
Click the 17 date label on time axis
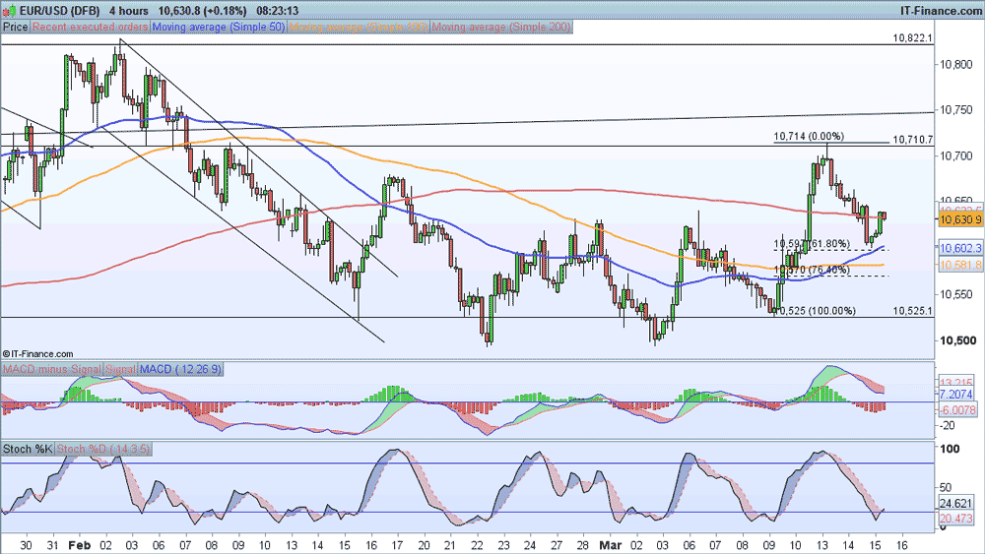[397, 545]
